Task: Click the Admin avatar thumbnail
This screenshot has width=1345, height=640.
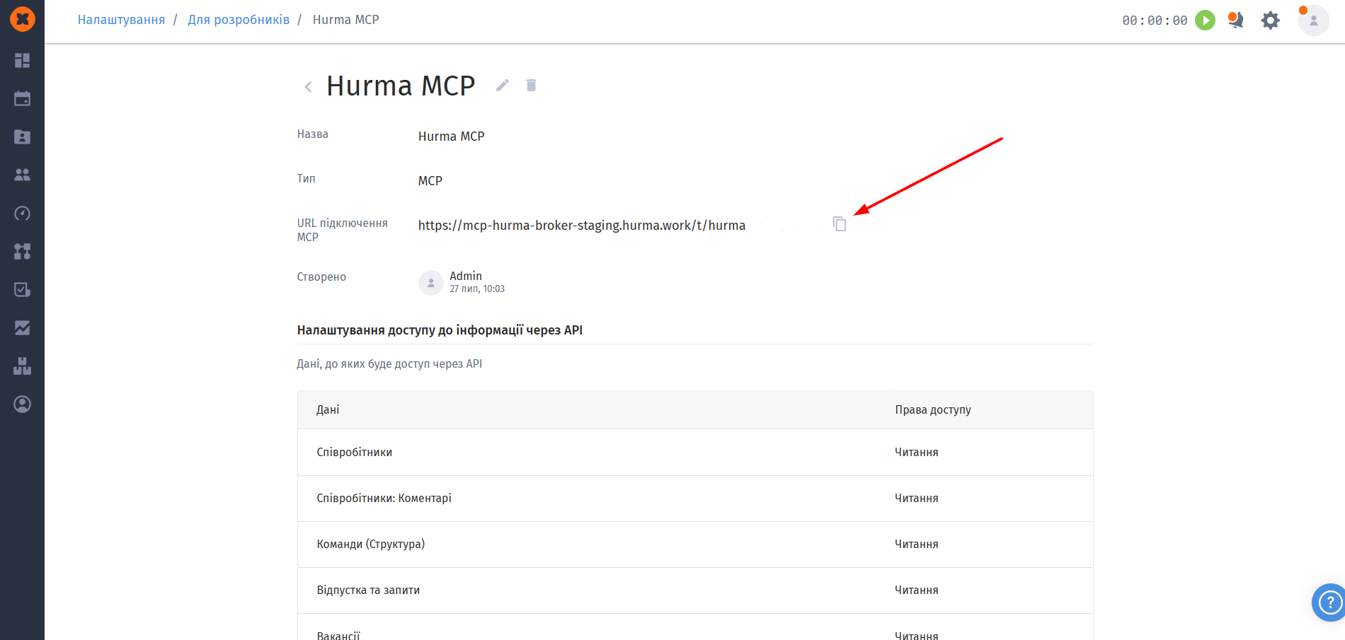Action: point(431,283)
